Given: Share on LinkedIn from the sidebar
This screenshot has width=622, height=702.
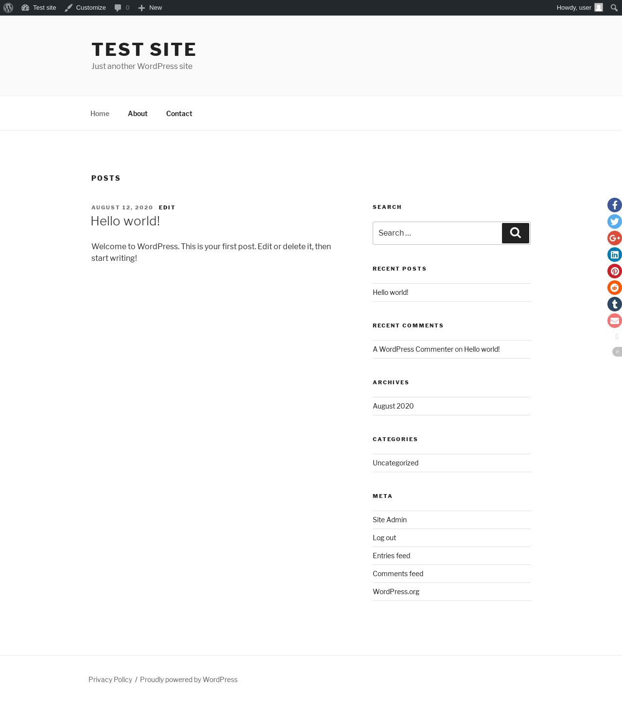Looking at the screenshot, I should [615, 255].
